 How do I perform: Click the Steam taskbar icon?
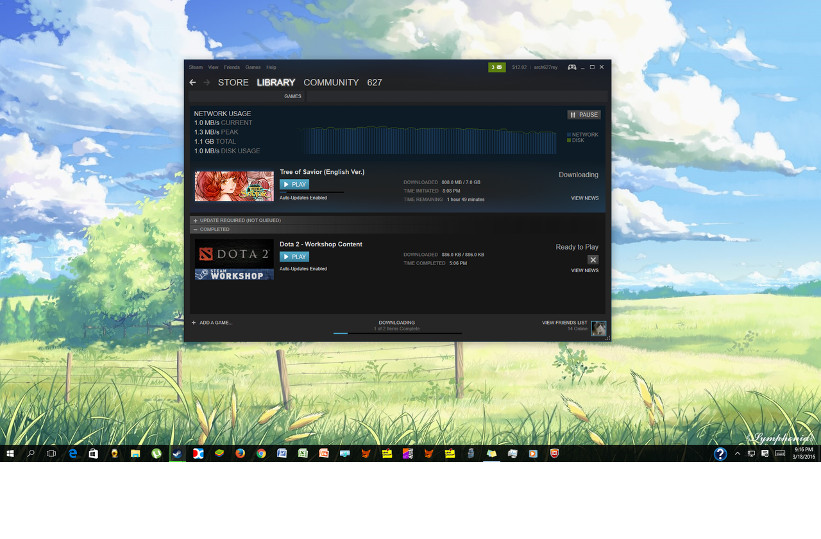pyautogui.click(x=178, y=453)
